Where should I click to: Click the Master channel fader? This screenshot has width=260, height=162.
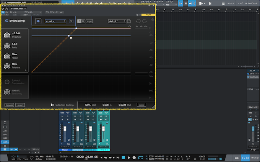[x=65, y=129]
